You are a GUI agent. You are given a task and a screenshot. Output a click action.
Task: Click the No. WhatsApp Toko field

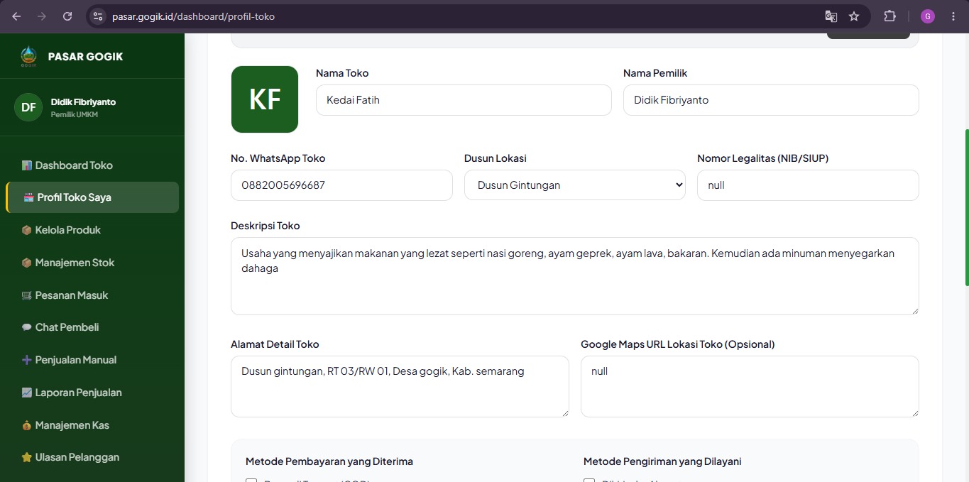[x=341, y=185]
